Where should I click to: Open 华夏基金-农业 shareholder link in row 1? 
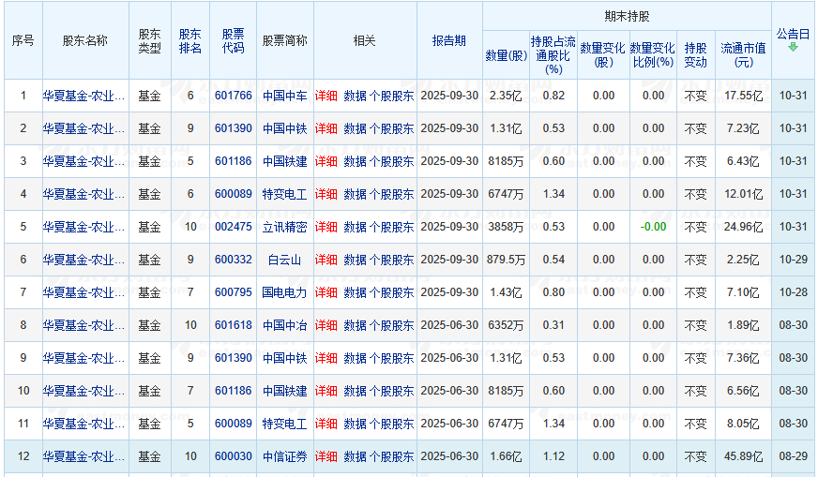83,96
